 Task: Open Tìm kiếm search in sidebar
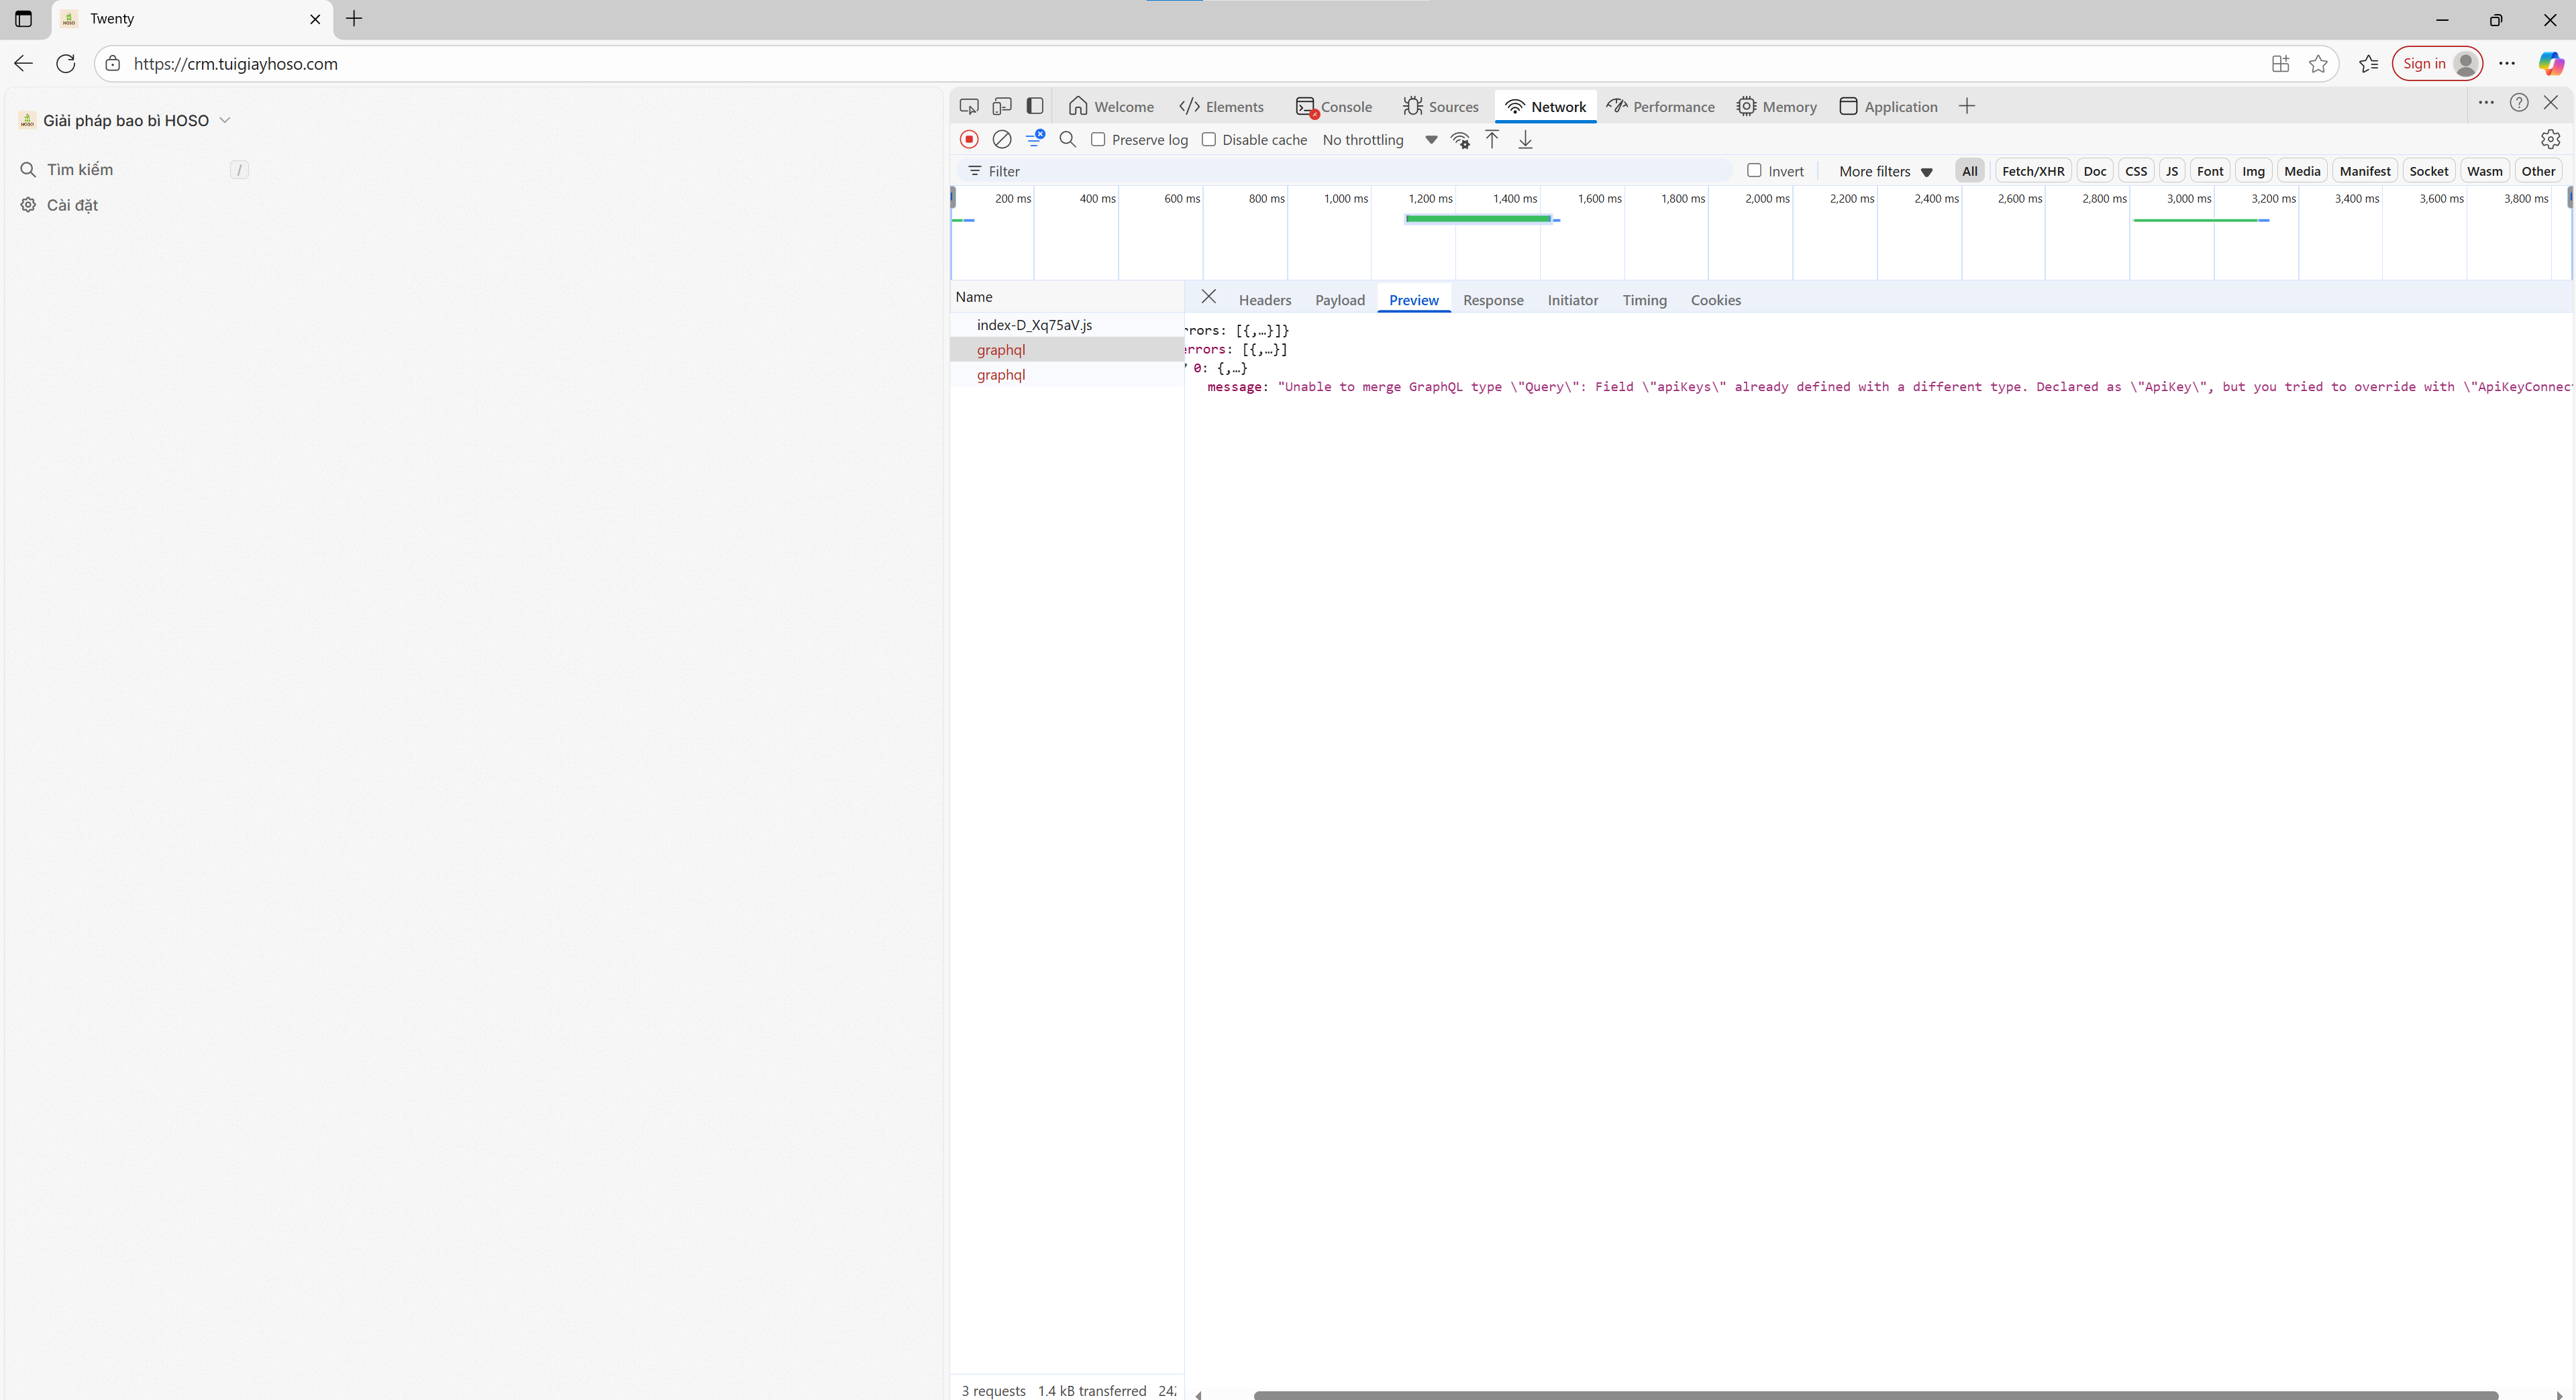tap(134, 170)
